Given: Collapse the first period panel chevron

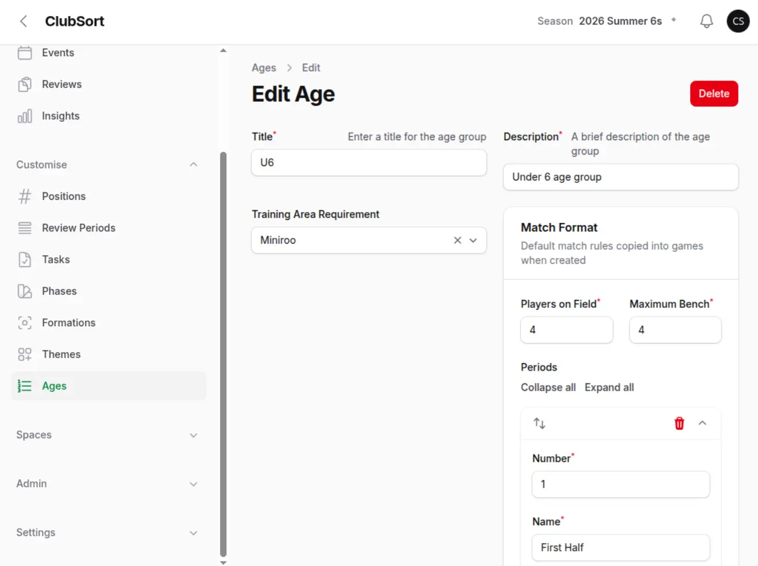Looking at the screenshot, I should click(702, 423).
